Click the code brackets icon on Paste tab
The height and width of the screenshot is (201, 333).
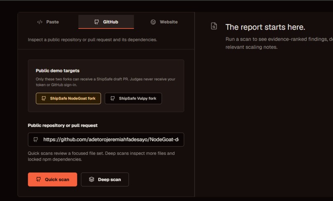tap(40, 22)
